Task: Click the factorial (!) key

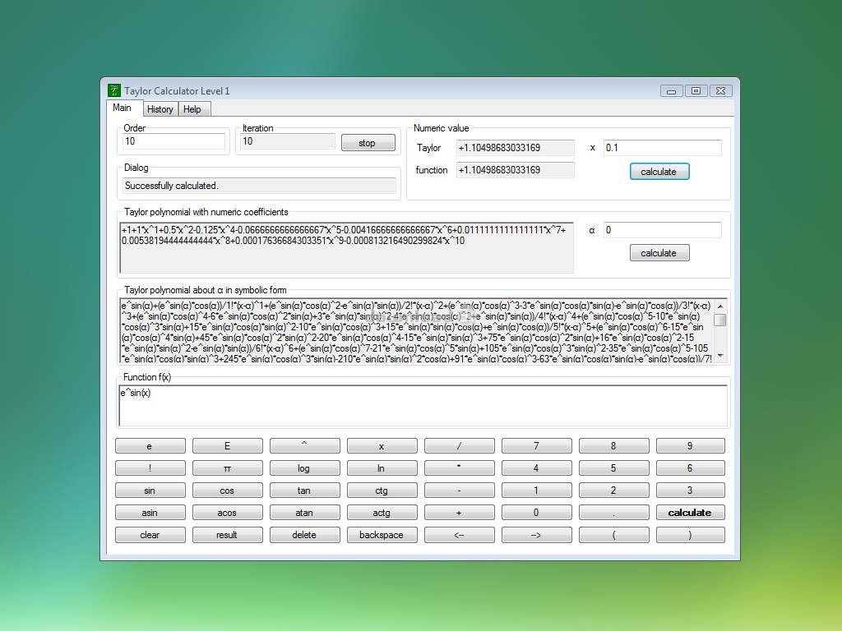Action: point(150,468)
